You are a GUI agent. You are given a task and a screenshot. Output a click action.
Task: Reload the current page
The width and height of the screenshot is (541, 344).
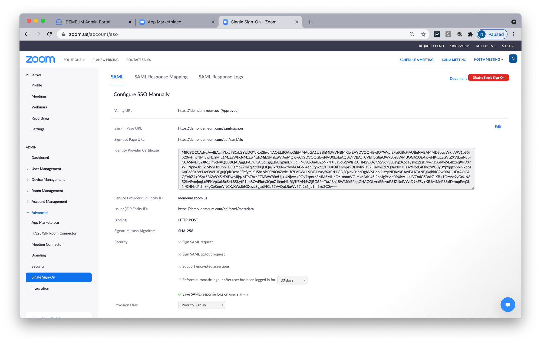point(50,34)
